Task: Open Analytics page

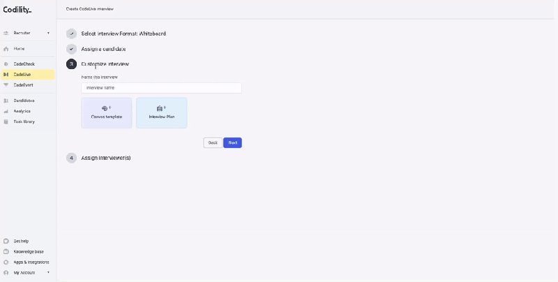Action: tap(22, 111)
